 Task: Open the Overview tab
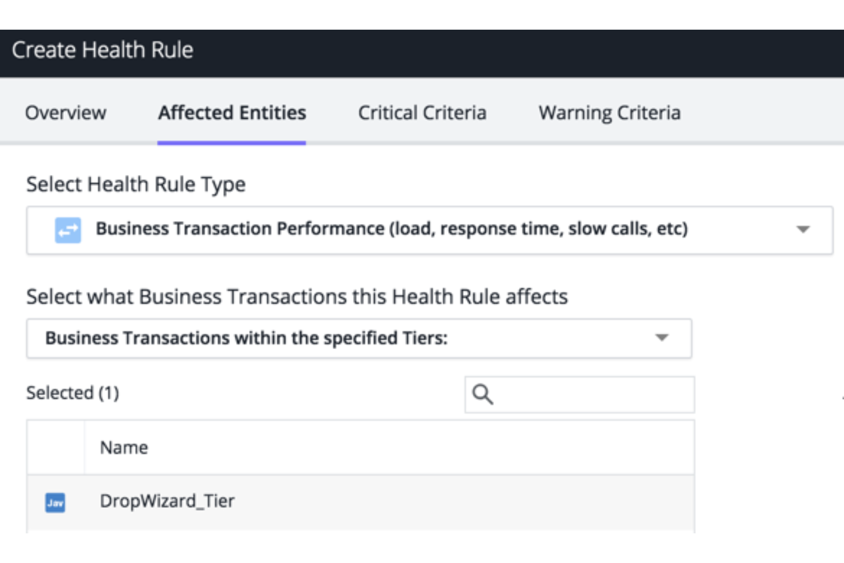[x=66, y=112]
